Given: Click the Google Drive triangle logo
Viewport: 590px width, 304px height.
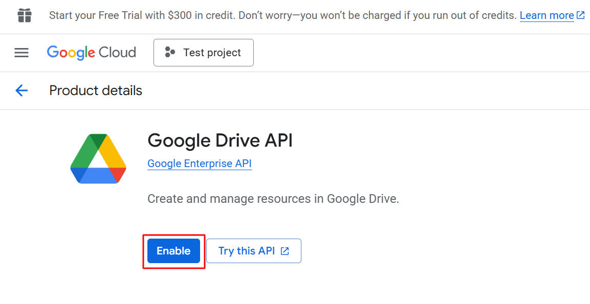Looking at the screenshot, I should (98, 159).
